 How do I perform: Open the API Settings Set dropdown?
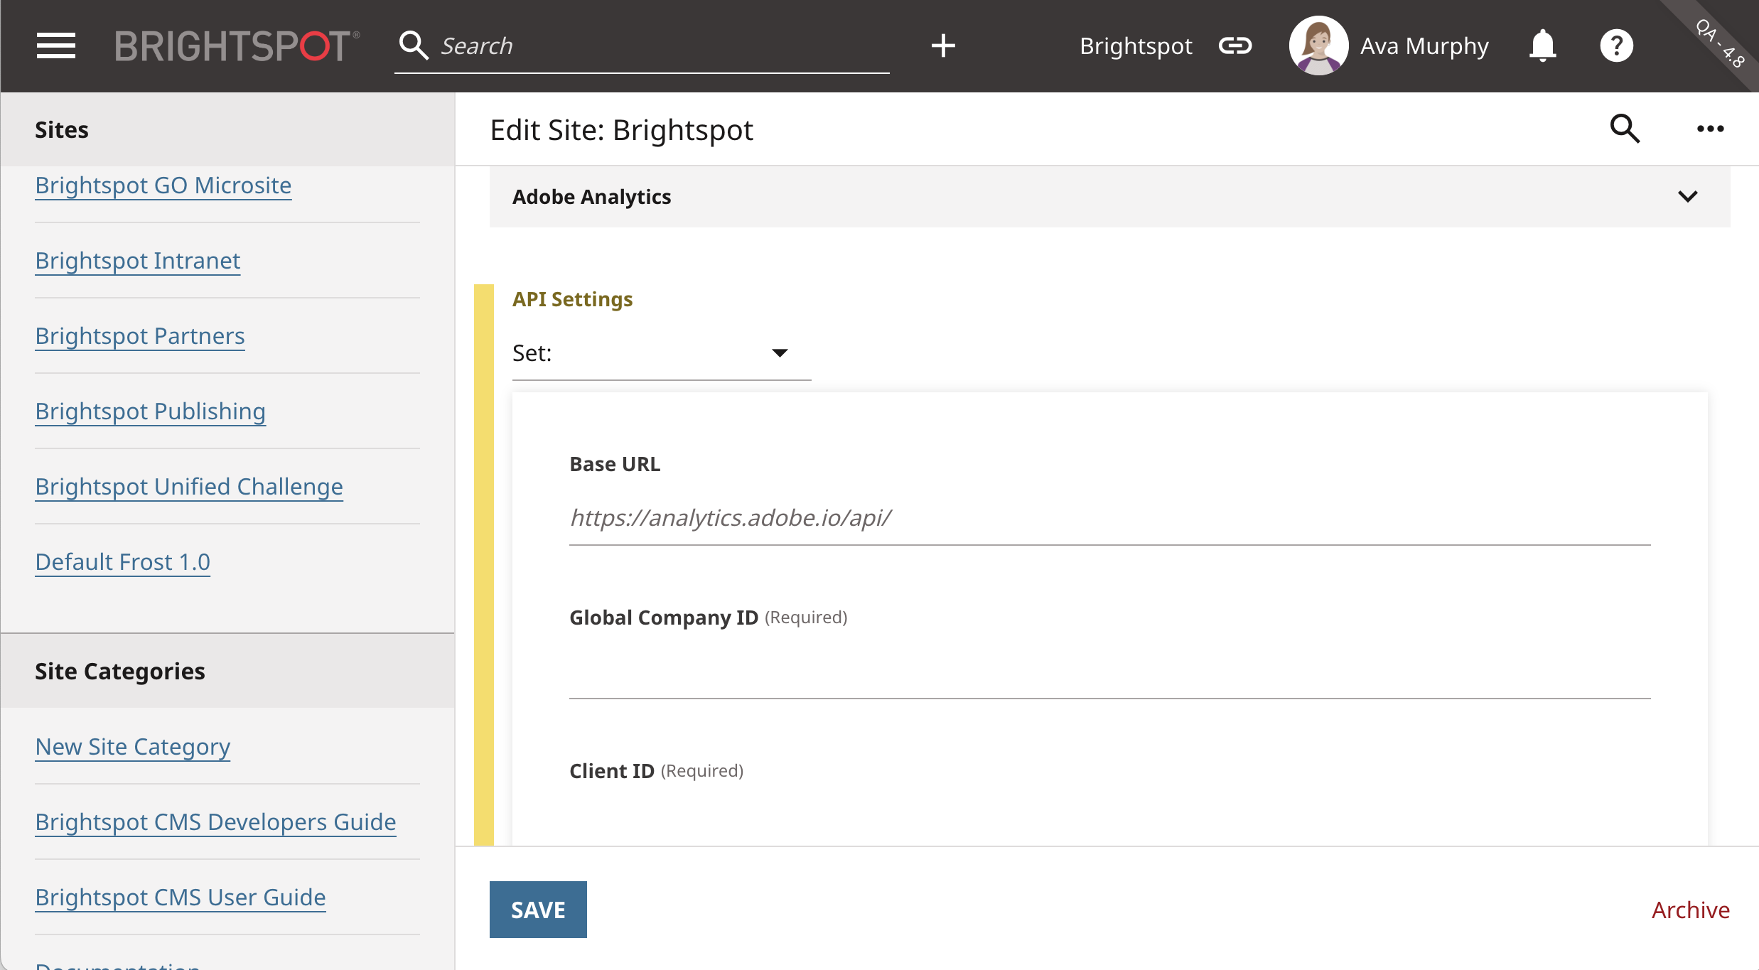661,353
